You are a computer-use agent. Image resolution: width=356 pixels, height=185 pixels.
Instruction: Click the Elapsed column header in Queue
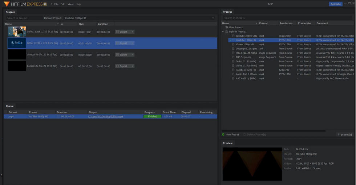pos(186,112)
